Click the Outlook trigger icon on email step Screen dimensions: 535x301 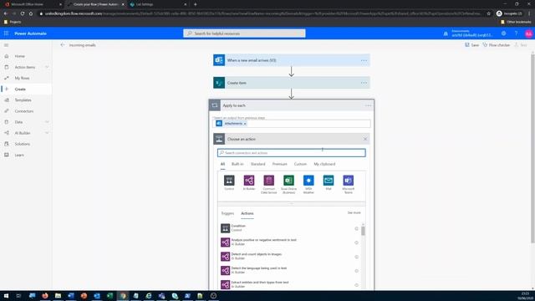coord(219,60)
